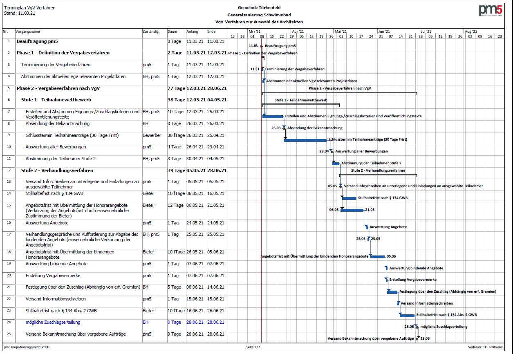The height and width of the screenshot is (354, 513).
Task: Click Gantt bar for Festlegung über den Zuschlag
Action: pos(392,292)
